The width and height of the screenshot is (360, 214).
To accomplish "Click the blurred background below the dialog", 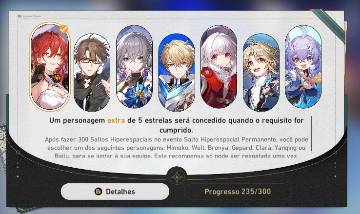I will click(180, 211).
